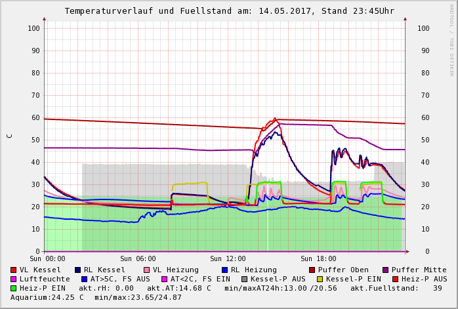Click the green Heiz-P EIN swatch
Viewport: 458px width, 309px height.
(x=13, y=288)
